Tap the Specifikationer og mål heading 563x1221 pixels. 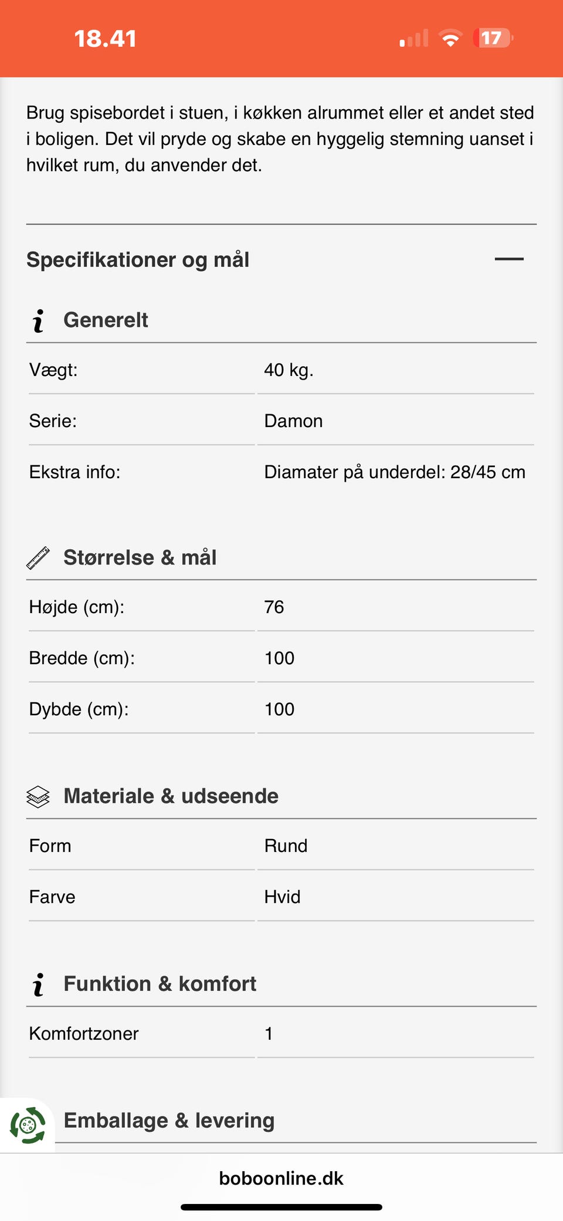coord(138,259)
